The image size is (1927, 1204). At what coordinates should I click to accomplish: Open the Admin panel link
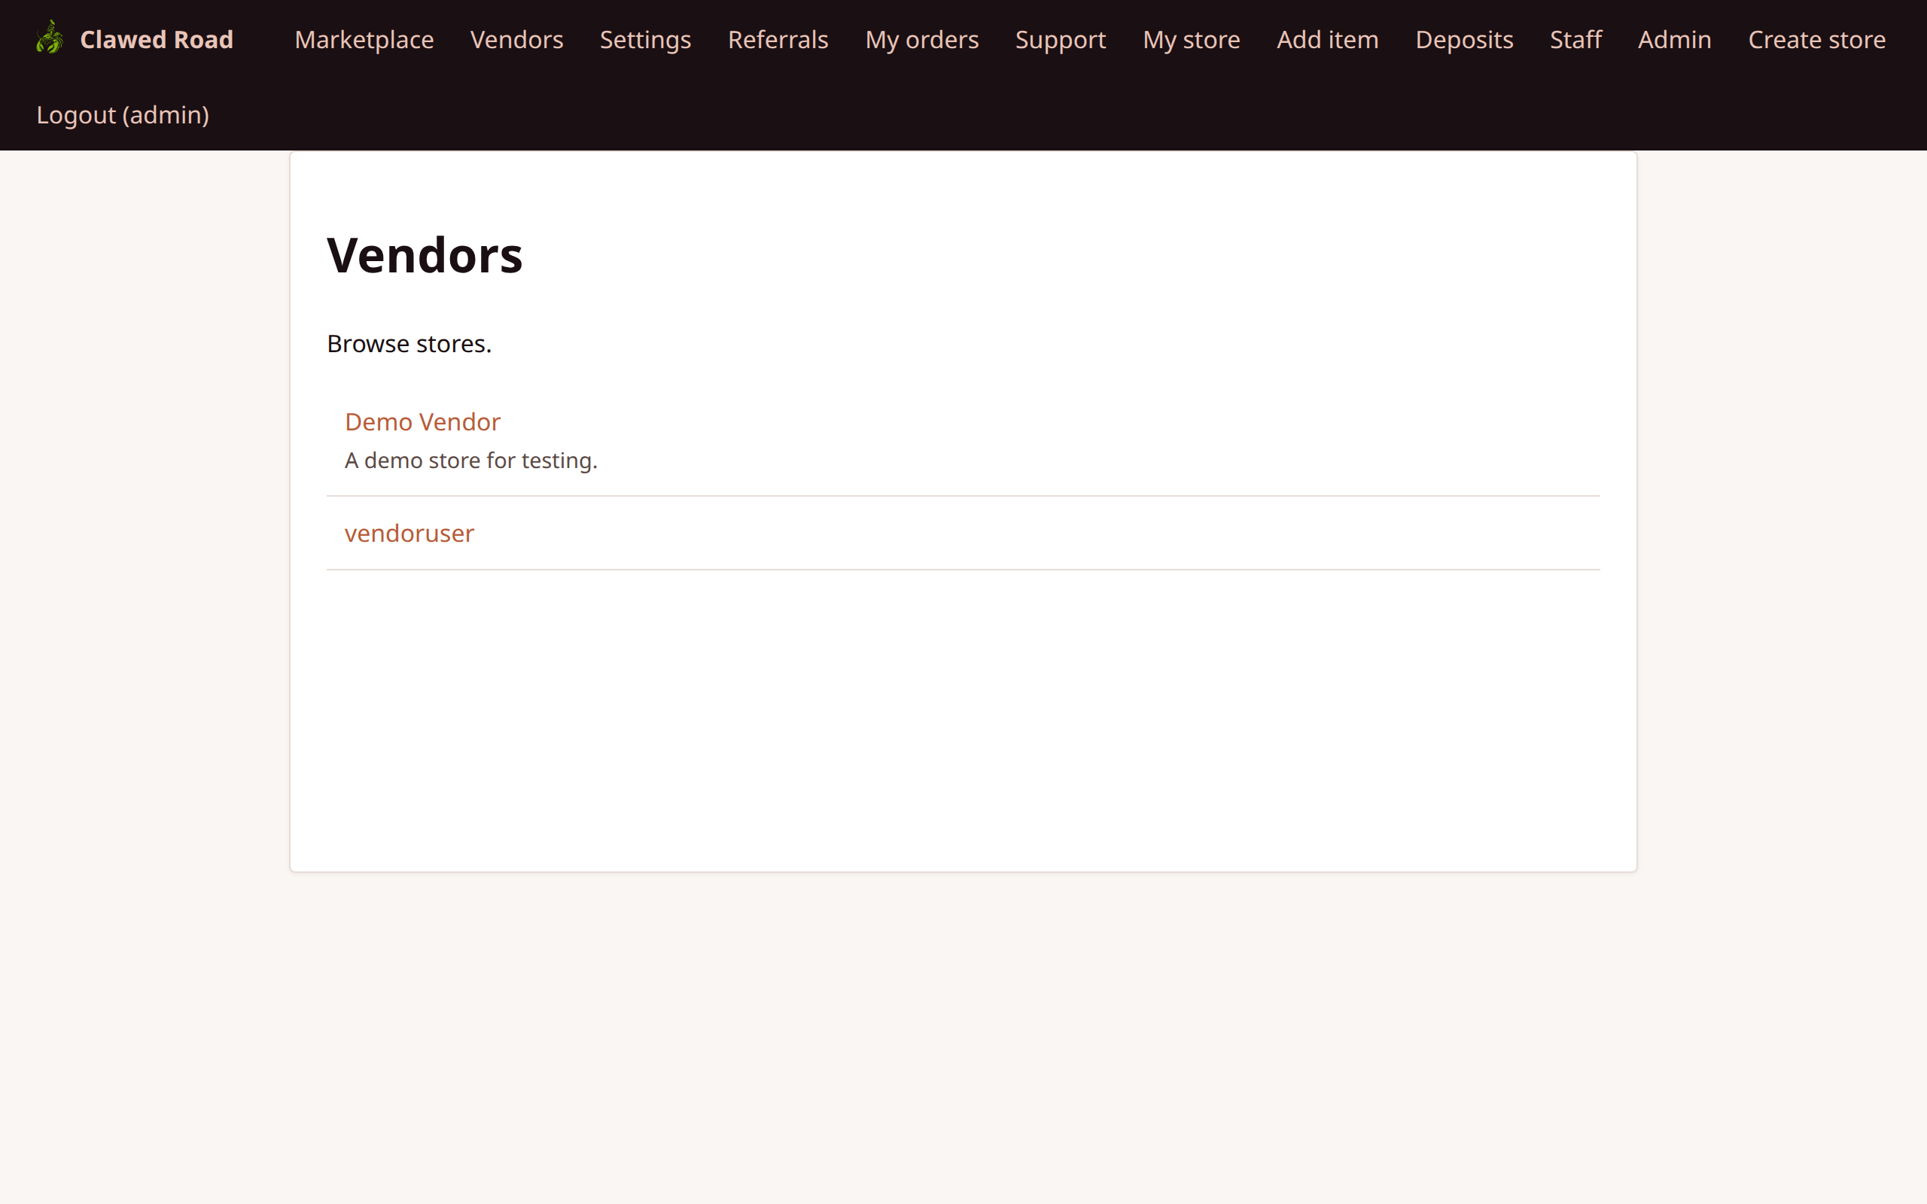1674,39
